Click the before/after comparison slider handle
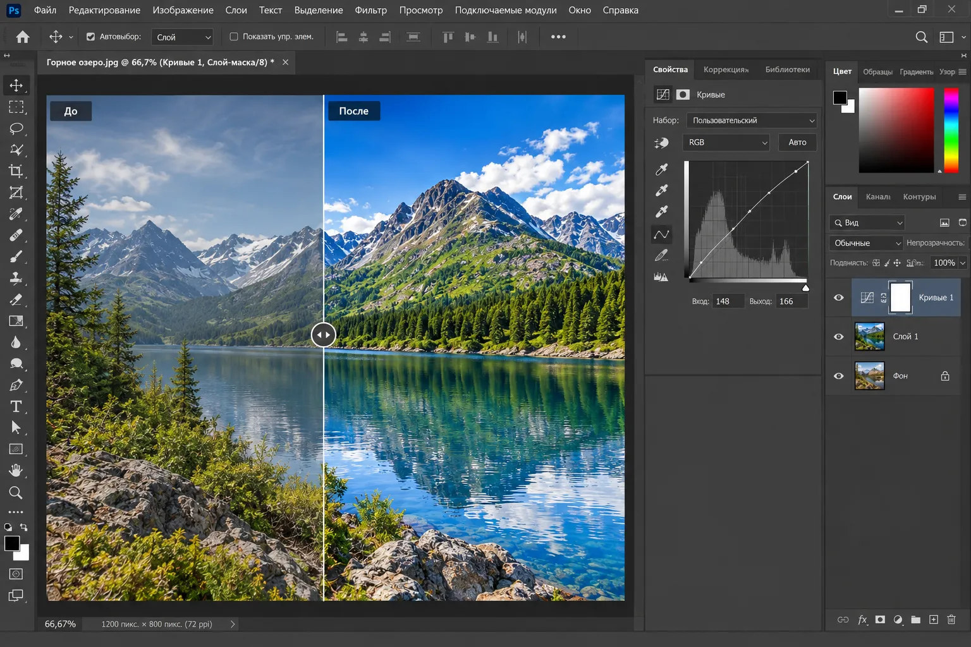Viewport: 971px width, 647px height. (323, 335)
